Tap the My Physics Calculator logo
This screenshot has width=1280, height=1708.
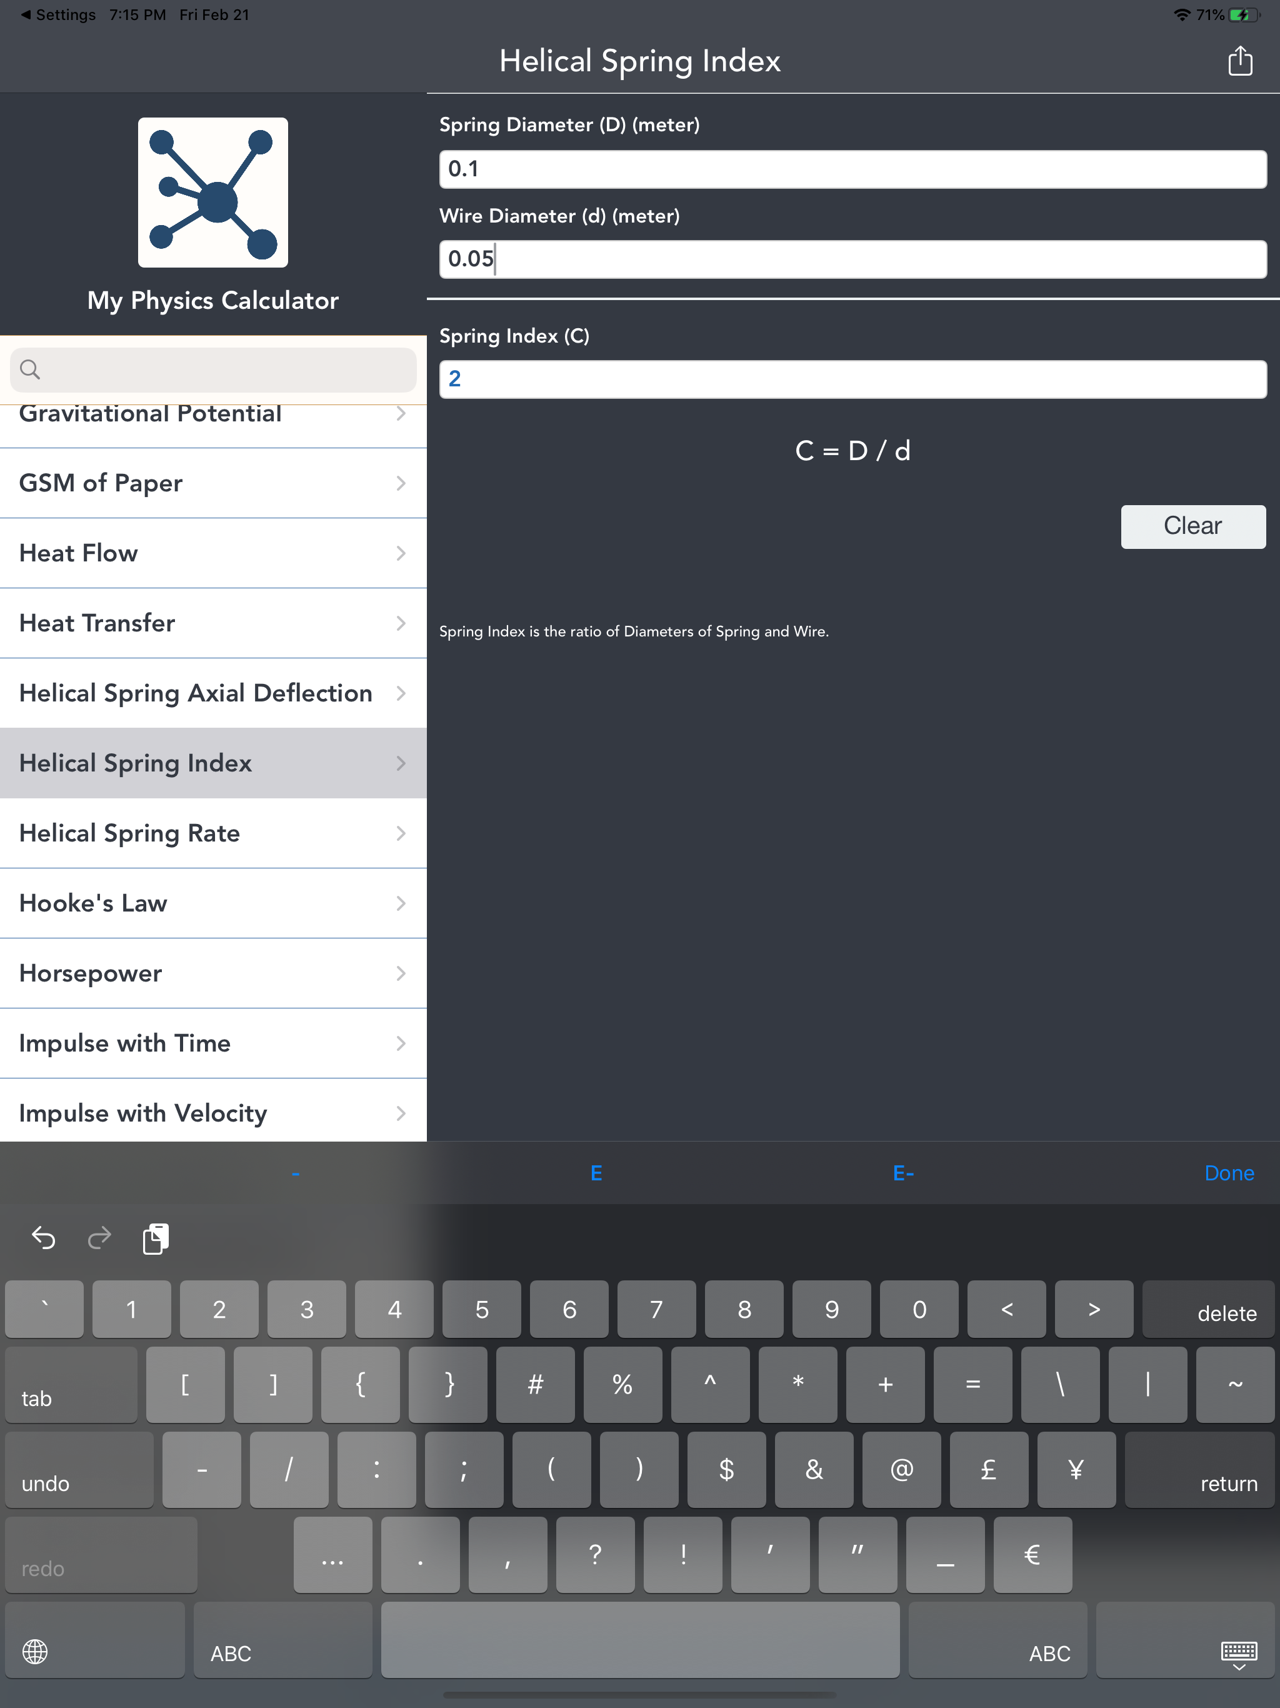click(x=213, y=193)
